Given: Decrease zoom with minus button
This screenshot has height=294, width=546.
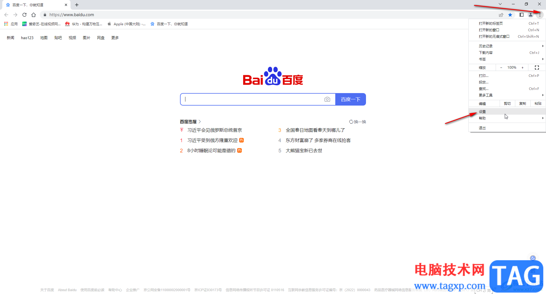Looking at the screenshot, I should [x=501, y=68].
